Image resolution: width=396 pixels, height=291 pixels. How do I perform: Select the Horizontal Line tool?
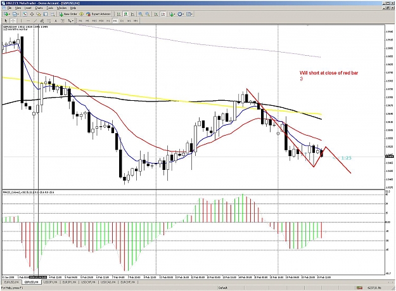29,21
